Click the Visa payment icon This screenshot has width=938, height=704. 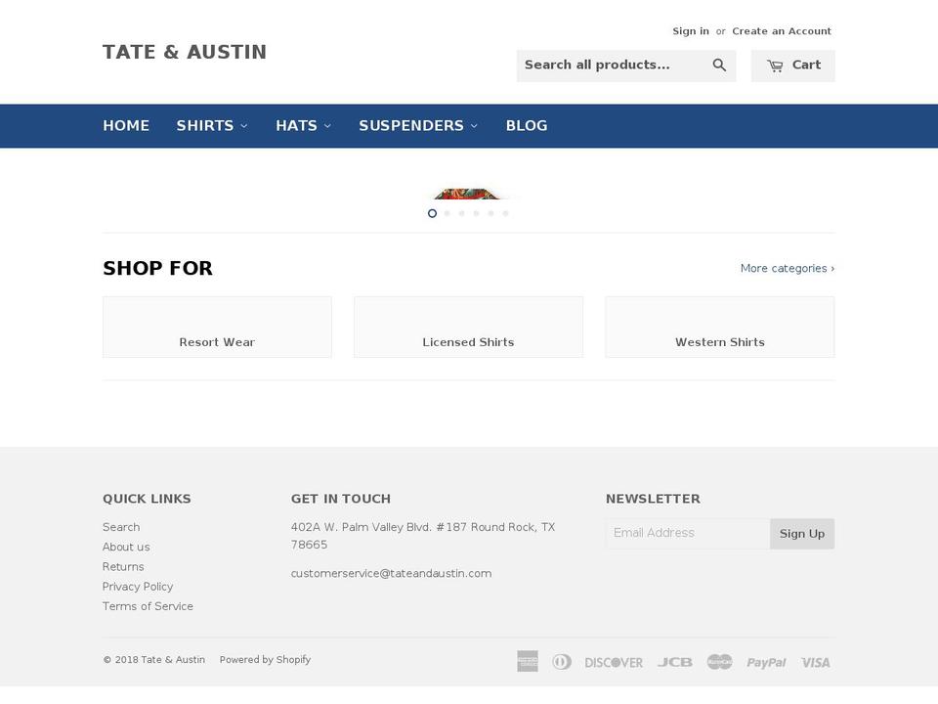[816, 662]
